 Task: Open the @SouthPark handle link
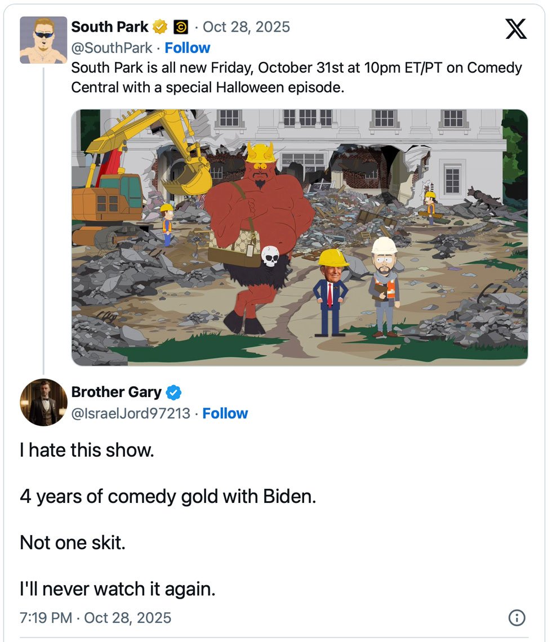tap(112, 48)
